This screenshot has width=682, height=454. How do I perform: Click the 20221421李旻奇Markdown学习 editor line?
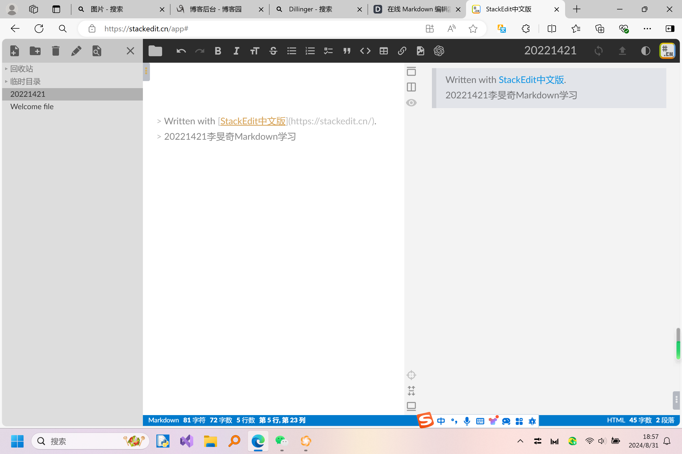click(x=230, y=136)
